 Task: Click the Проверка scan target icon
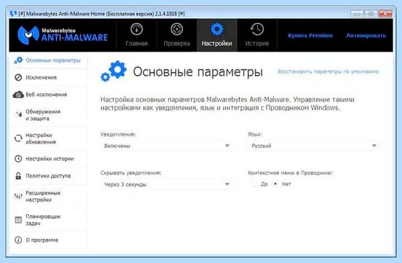click(177, 29)
